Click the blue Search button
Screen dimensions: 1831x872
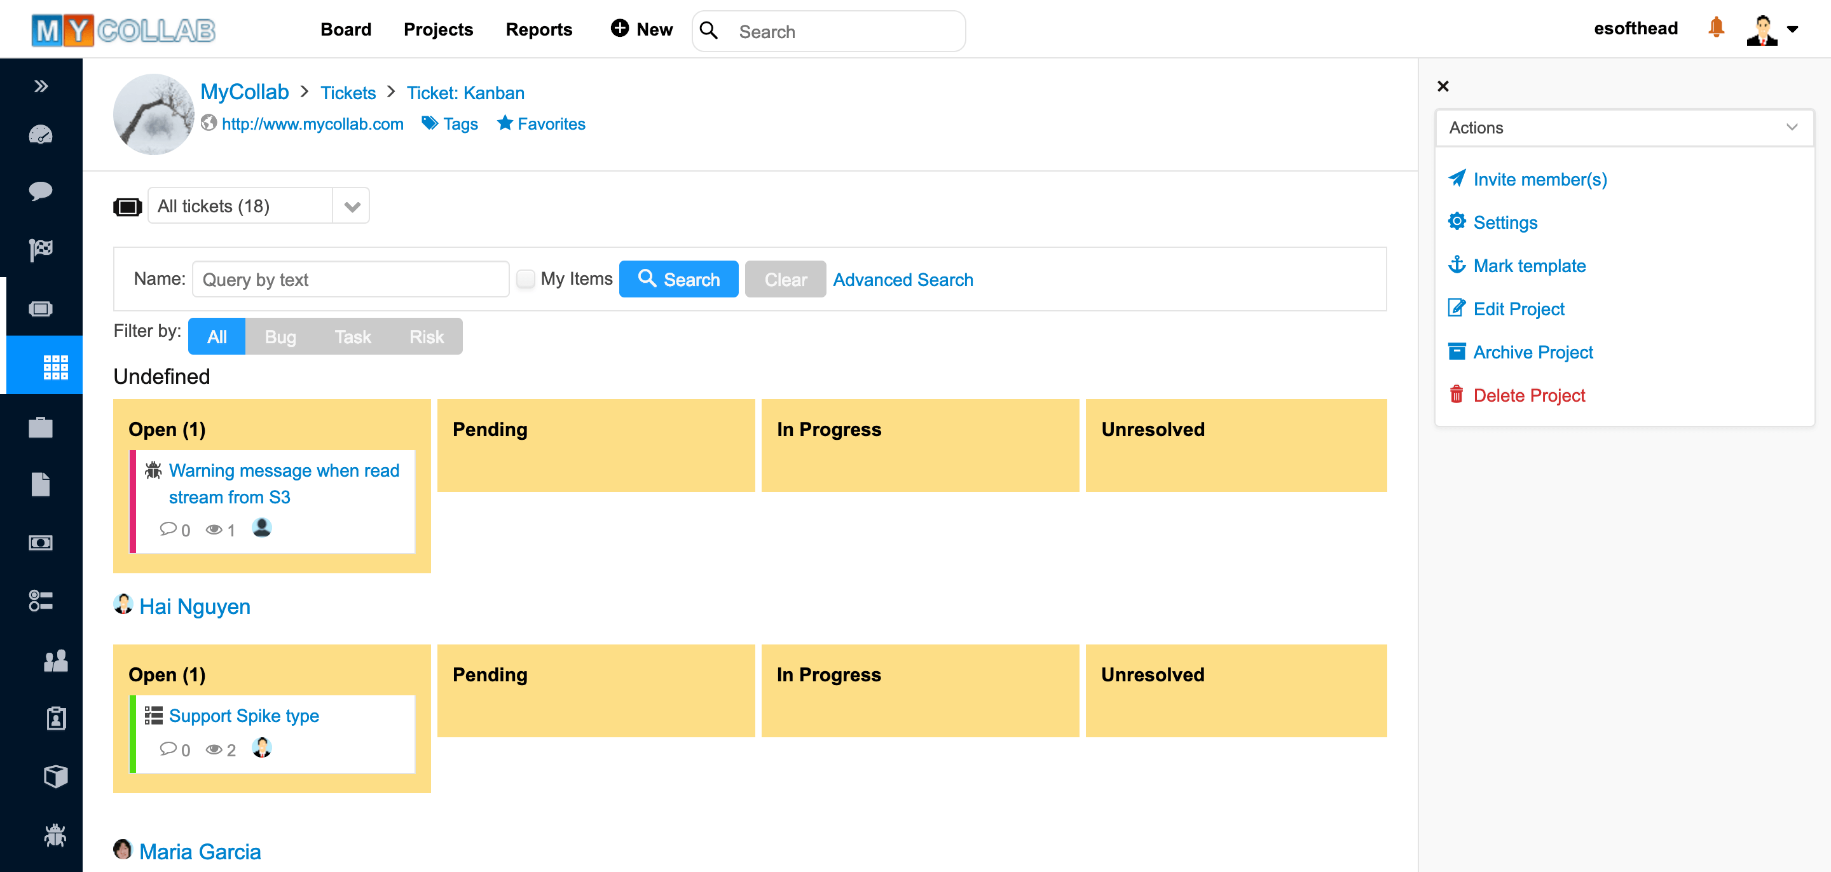coord(678,279)
